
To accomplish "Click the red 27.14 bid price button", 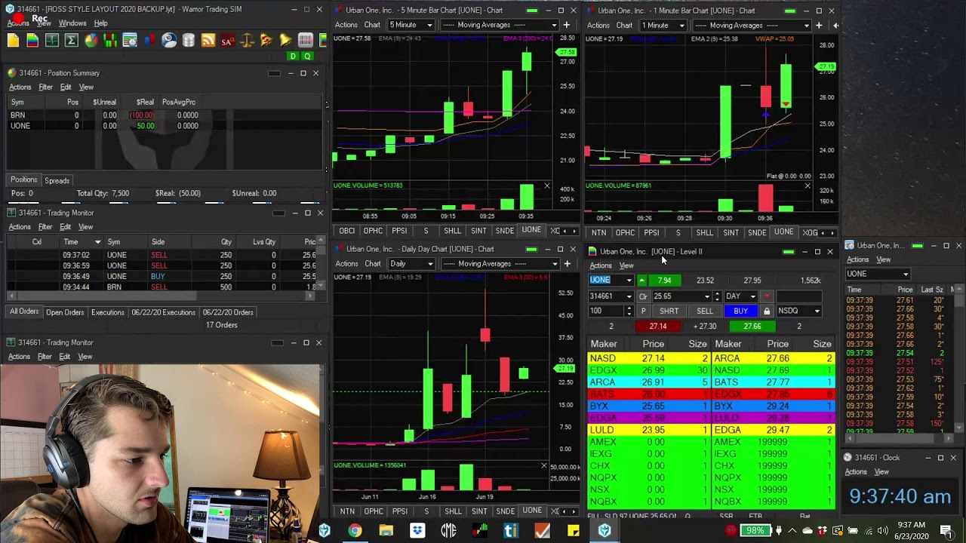I will 657,327.
